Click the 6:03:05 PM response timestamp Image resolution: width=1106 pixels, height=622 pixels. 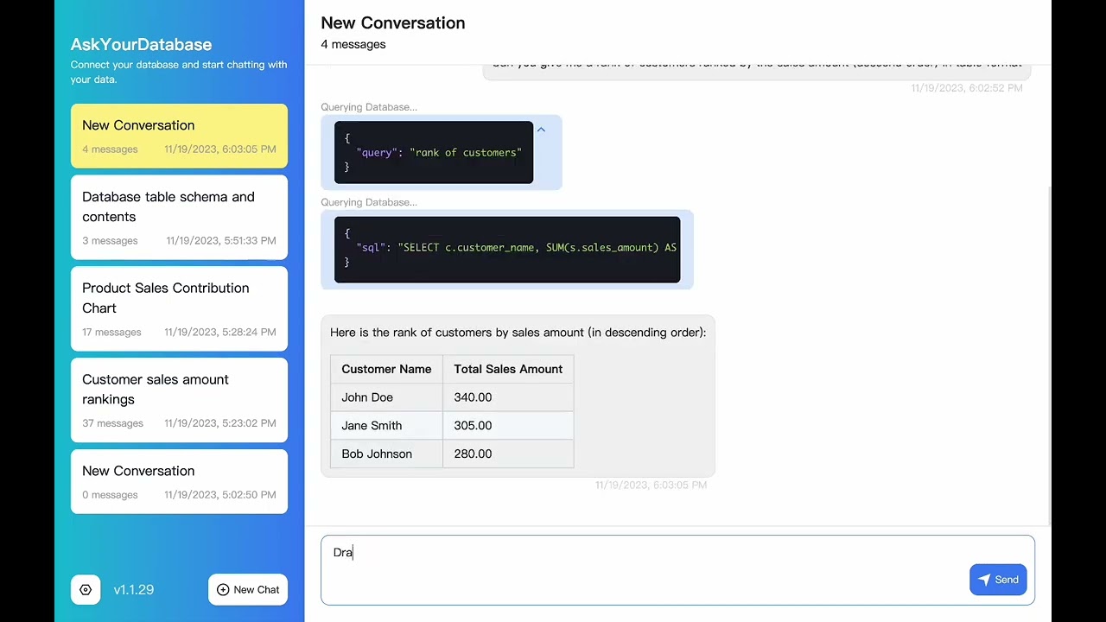[x=651, y=485]
